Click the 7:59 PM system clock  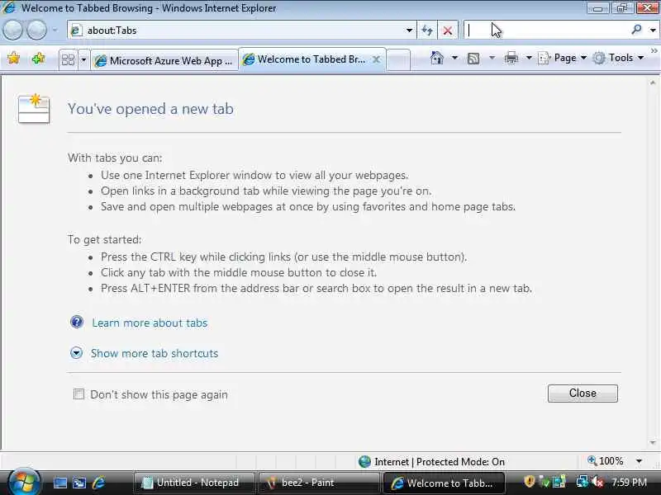pos(629,482)
